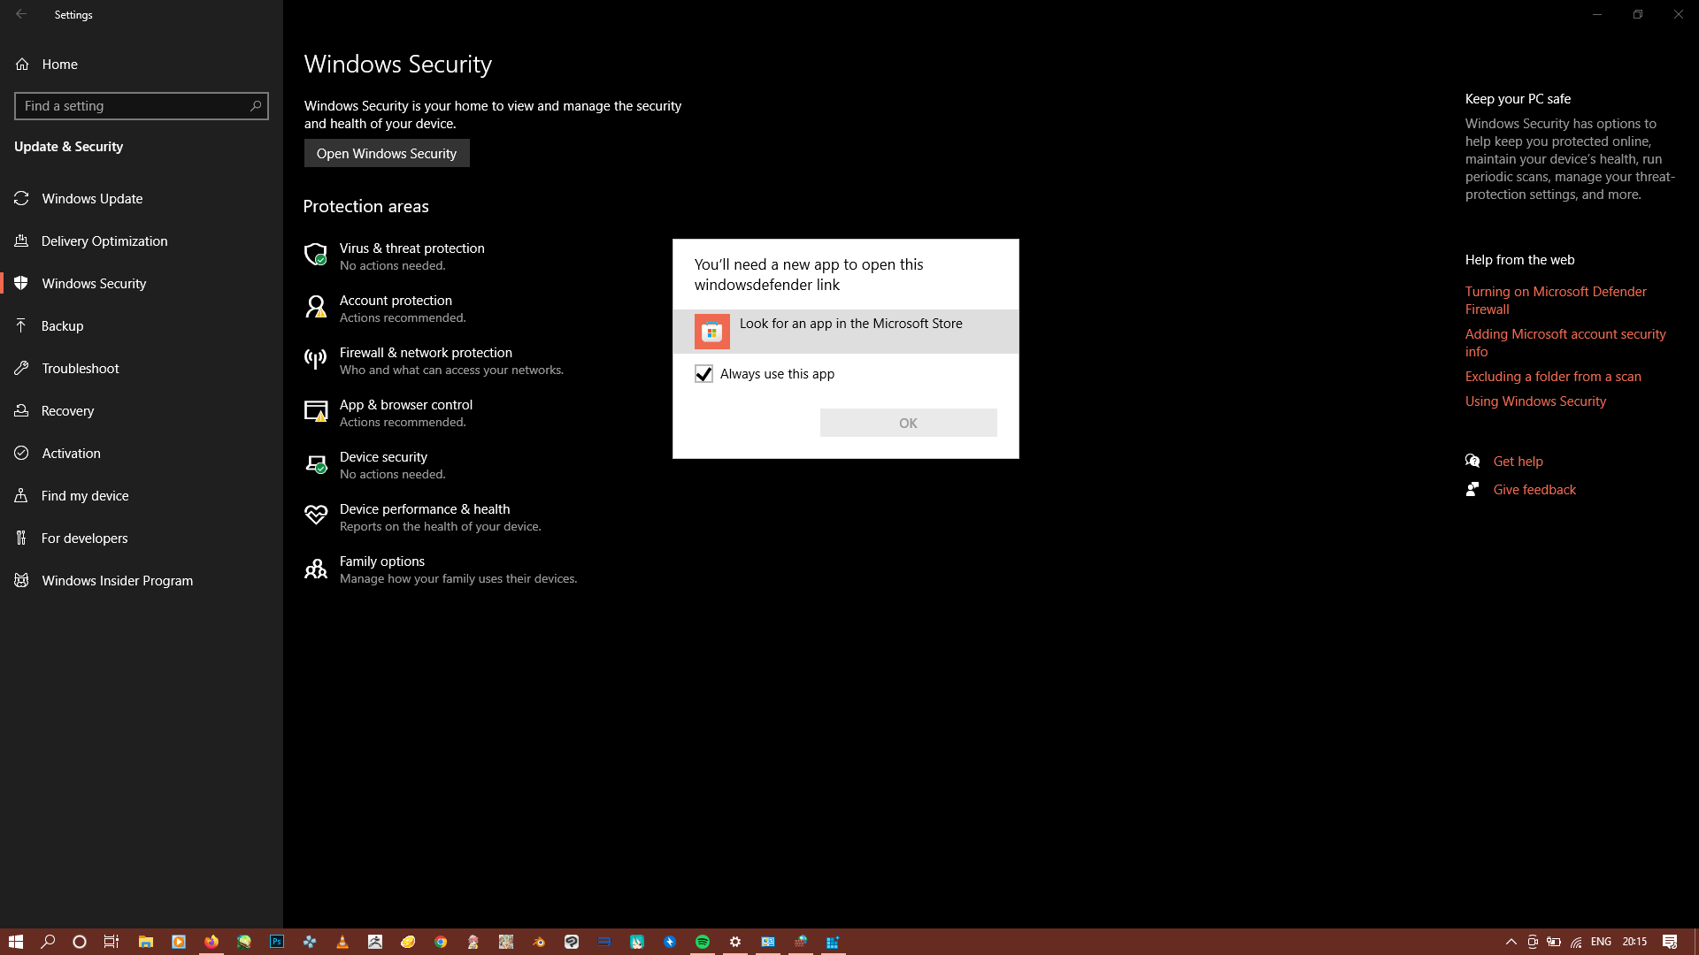Click the Give feedback link
Image resolution: width=1699 pixels, height=955 pixels.
1534,489
